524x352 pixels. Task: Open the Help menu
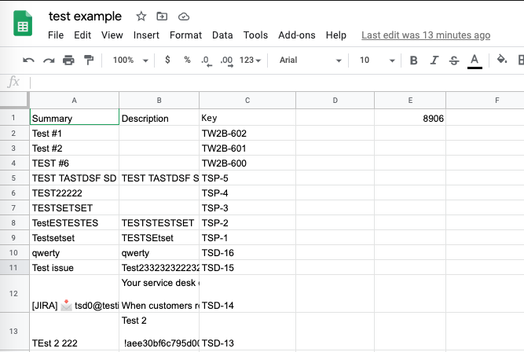[336, 35]
